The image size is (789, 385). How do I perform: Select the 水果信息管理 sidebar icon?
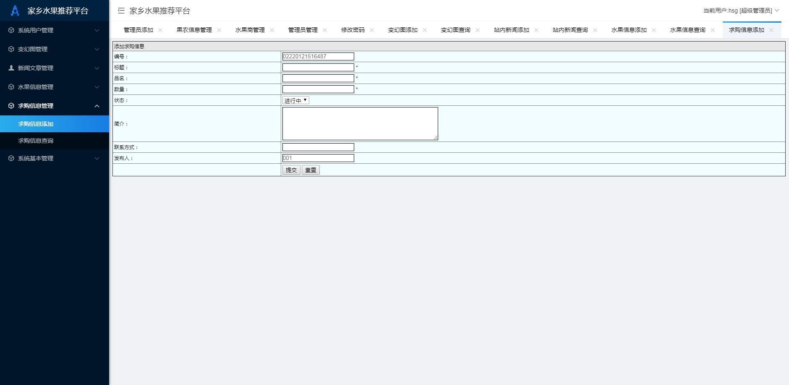coord(10,87)
